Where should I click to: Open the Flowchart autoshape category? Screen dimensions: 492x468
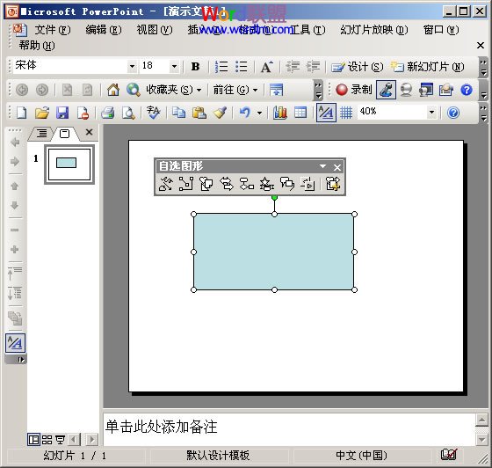point(247,184)
